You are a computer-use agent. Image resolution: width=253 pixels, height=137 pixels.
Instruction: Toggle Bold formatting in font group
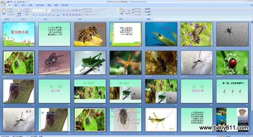click(34, 15)
